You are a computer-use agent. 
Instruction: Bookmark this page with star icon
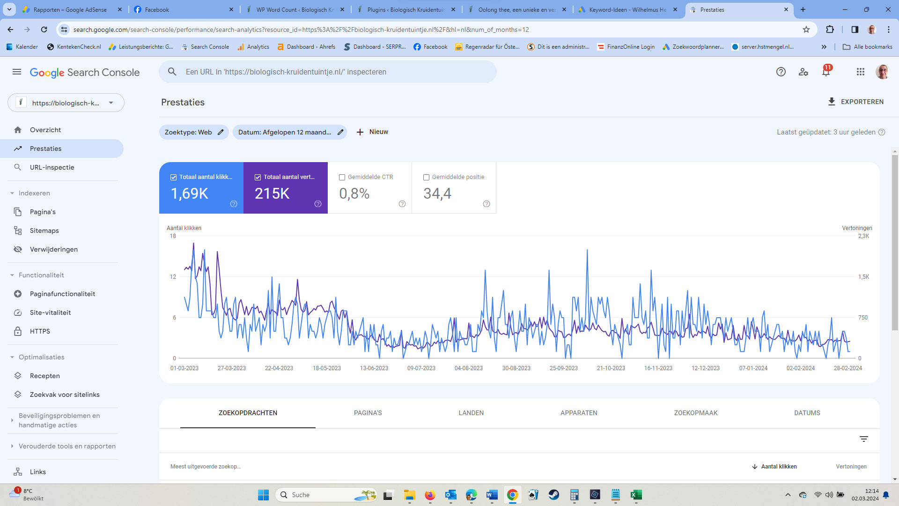(806, 30)
